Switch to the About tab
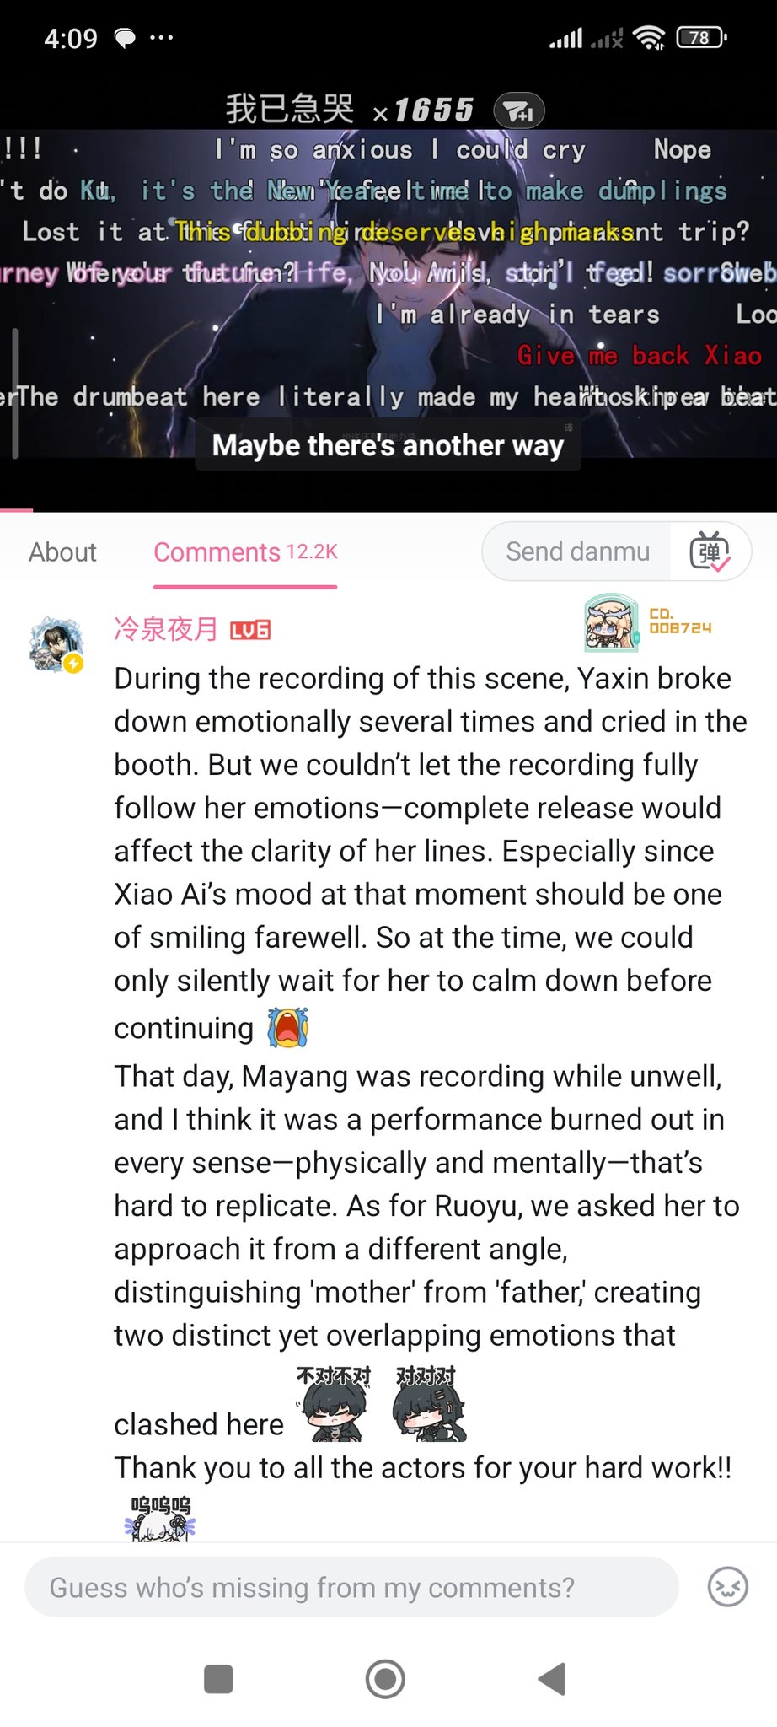 coord(62,552)
